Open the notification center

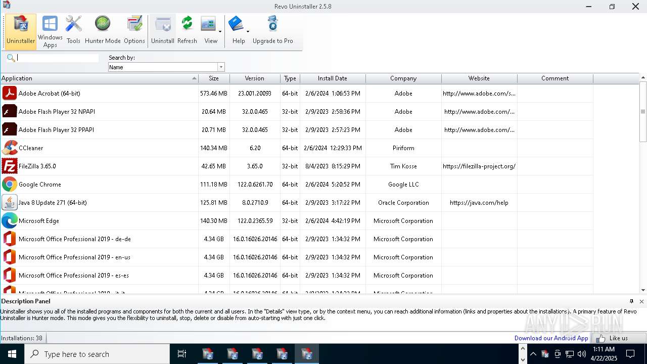(x=630, y=354)
